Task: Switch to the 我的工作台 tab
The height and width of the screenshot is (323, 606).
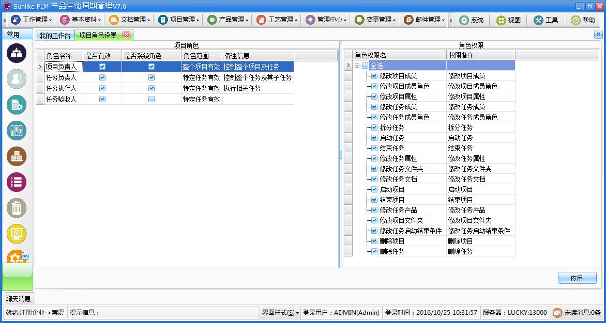Action: (55, 35)
